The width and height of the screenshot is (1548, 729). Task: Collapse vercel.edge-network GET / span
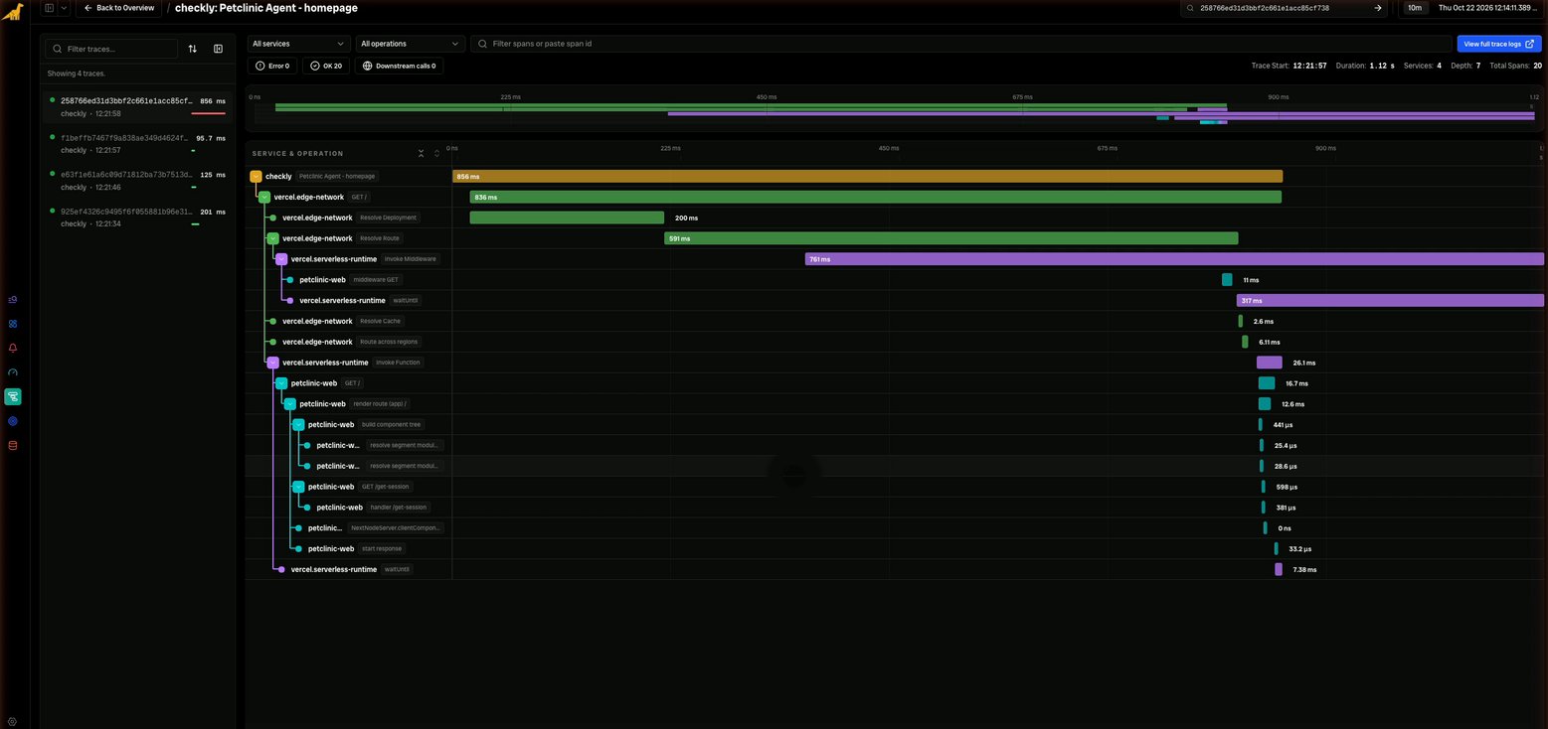pos(264,197)
